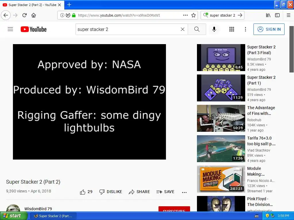Open Super Stacker 2 (Part 1) title link
Screen dimensions: 294x220
click(261, 80)
